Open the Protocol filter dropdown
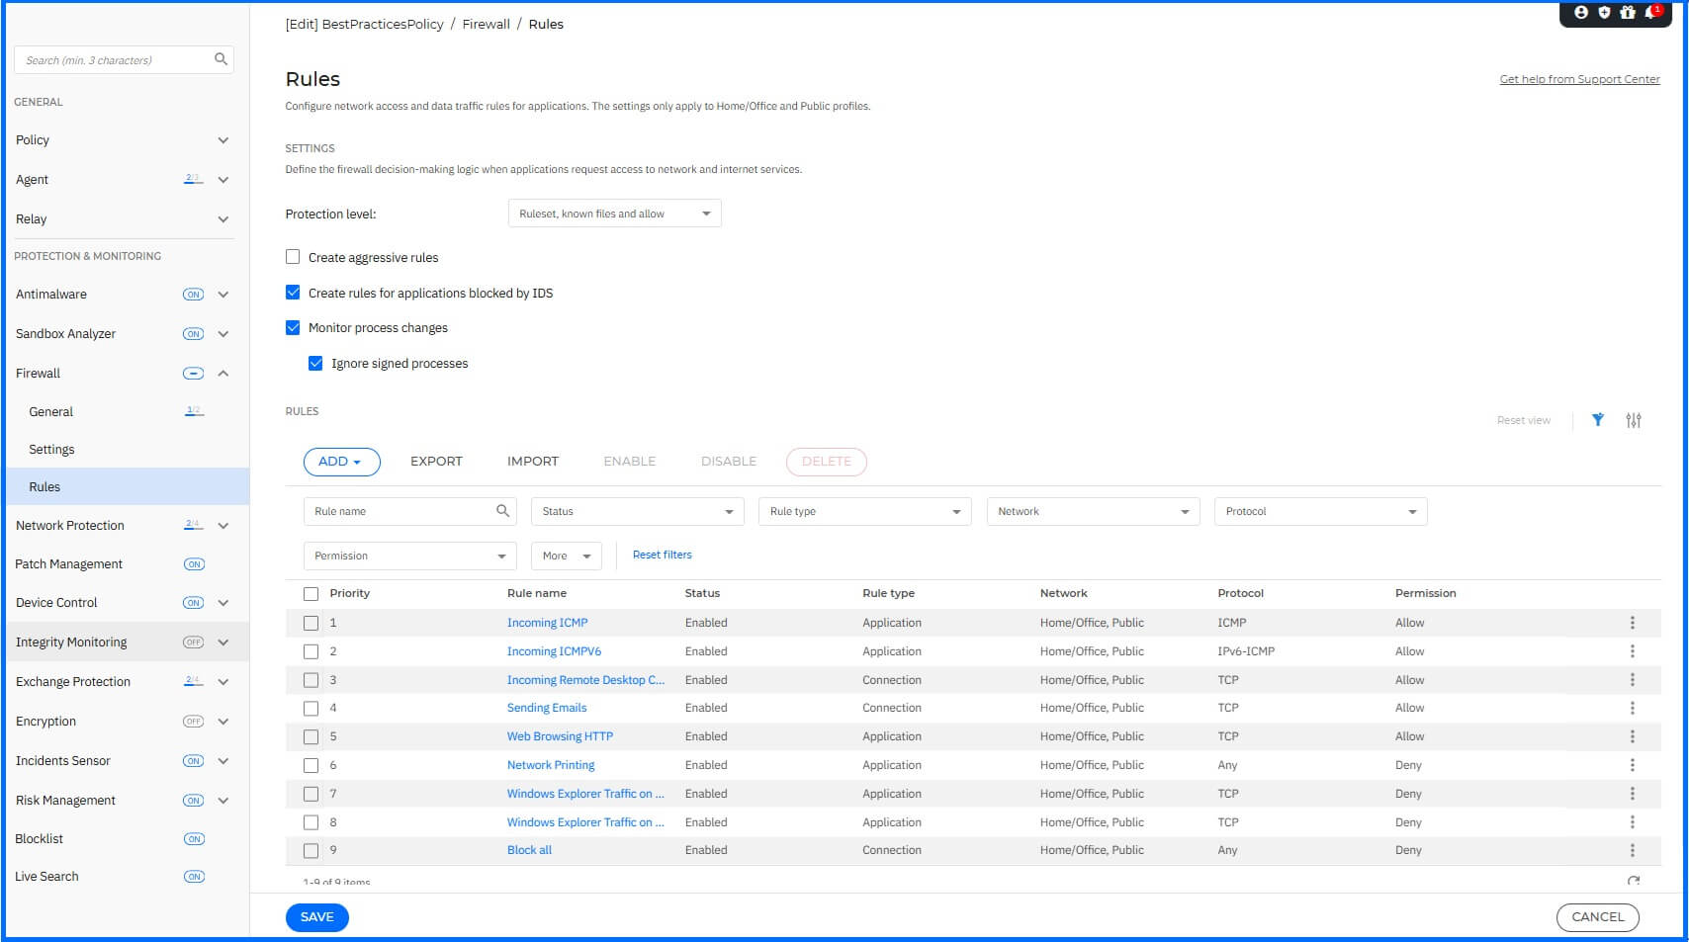Screen dimensions: 1689x942 point(1319,511)
